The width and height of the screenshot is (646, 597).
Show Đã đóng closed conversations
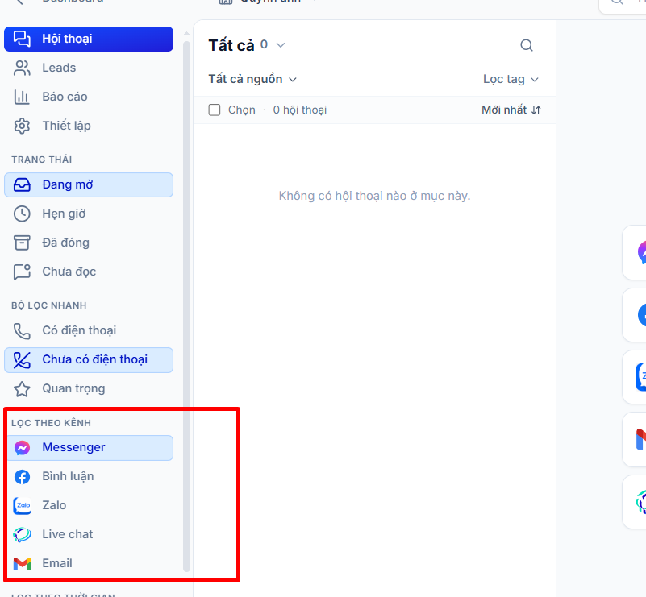click(89, 243)
